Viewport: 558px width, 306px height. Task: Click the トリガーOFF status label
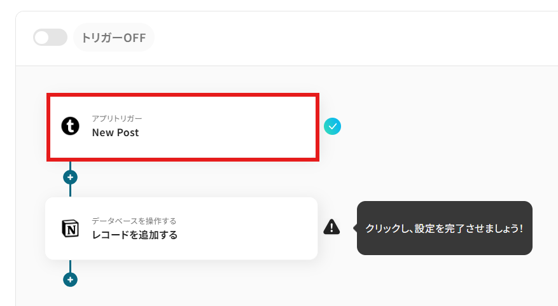pyautogui.click(x=114, y=38)
